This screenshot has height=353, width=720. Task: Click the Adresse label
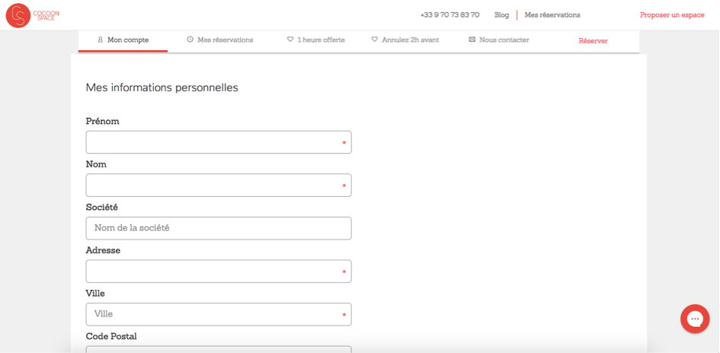tap(103, 250)
